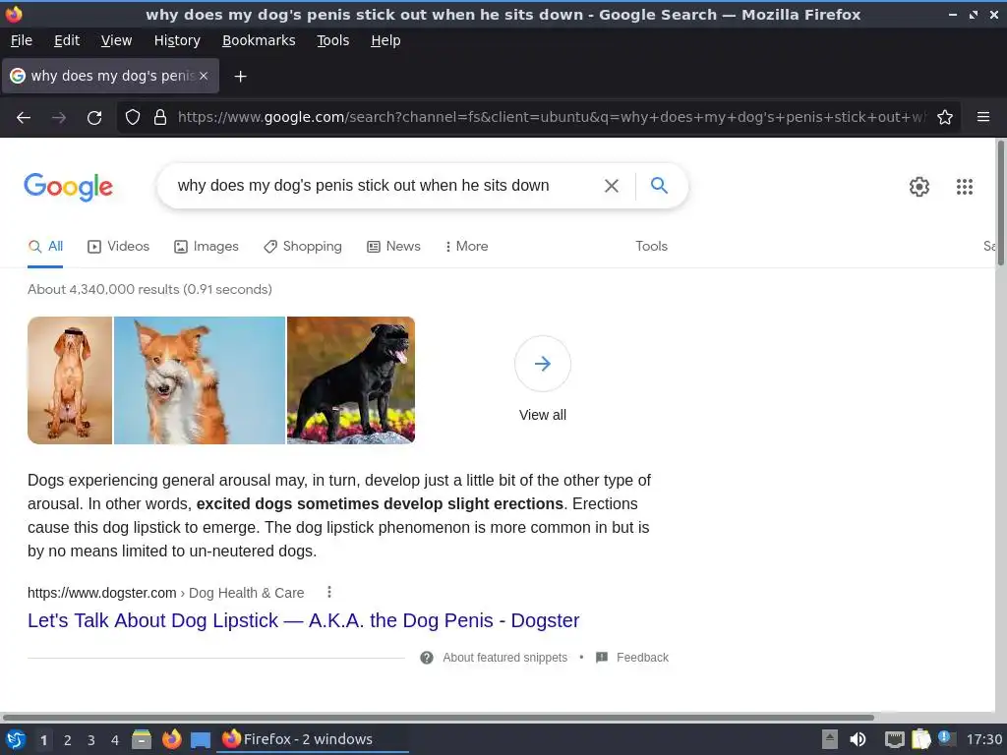Close the Google search tab
The width and height of the screenshot is (1007, 755).
[204, 76]
